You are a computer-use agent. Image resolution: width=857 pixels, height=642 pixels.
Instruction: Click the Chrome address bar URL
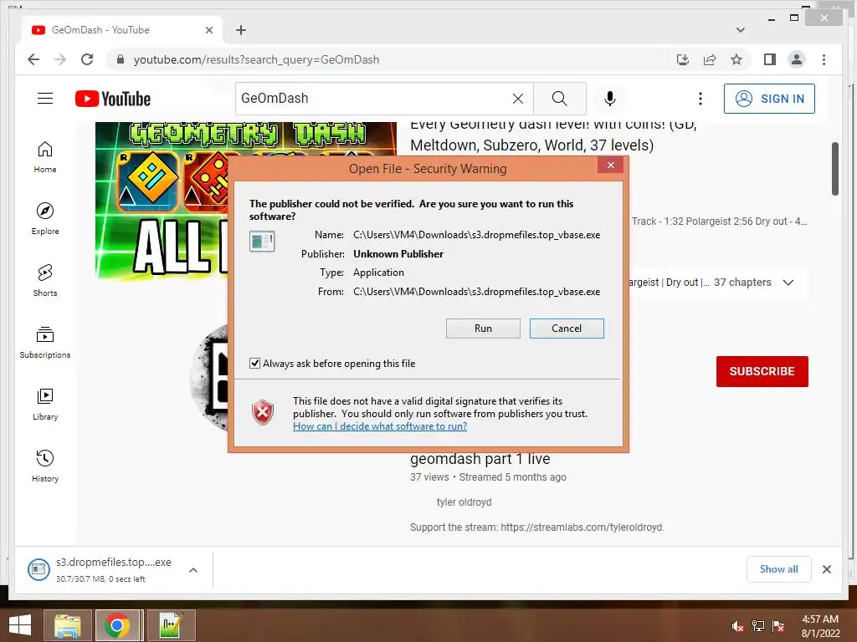click(x=256, y=59)
